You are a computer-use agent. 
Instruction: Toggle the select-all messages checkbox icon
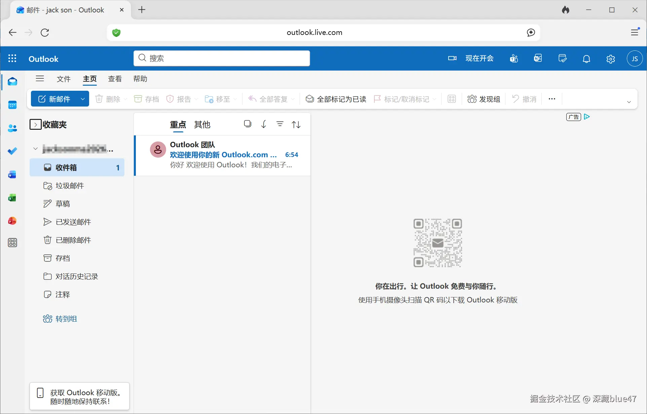[248, 124]
